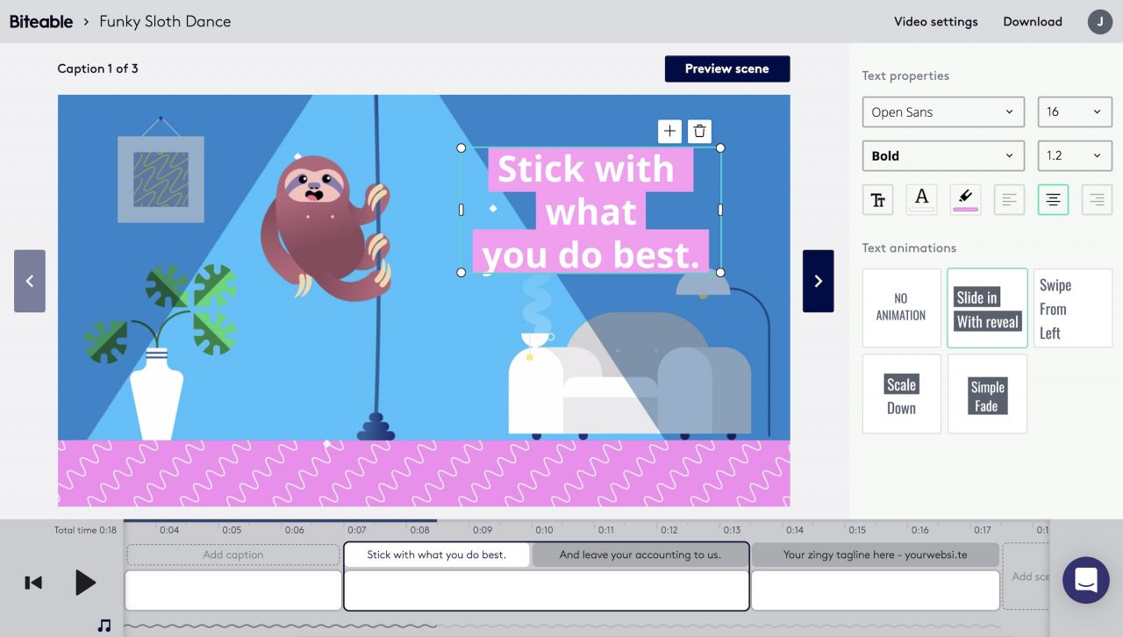The height and width of the screenshot is (637, 1123).
Task: Open the Download menu
Action: (x=1032, y=21)
